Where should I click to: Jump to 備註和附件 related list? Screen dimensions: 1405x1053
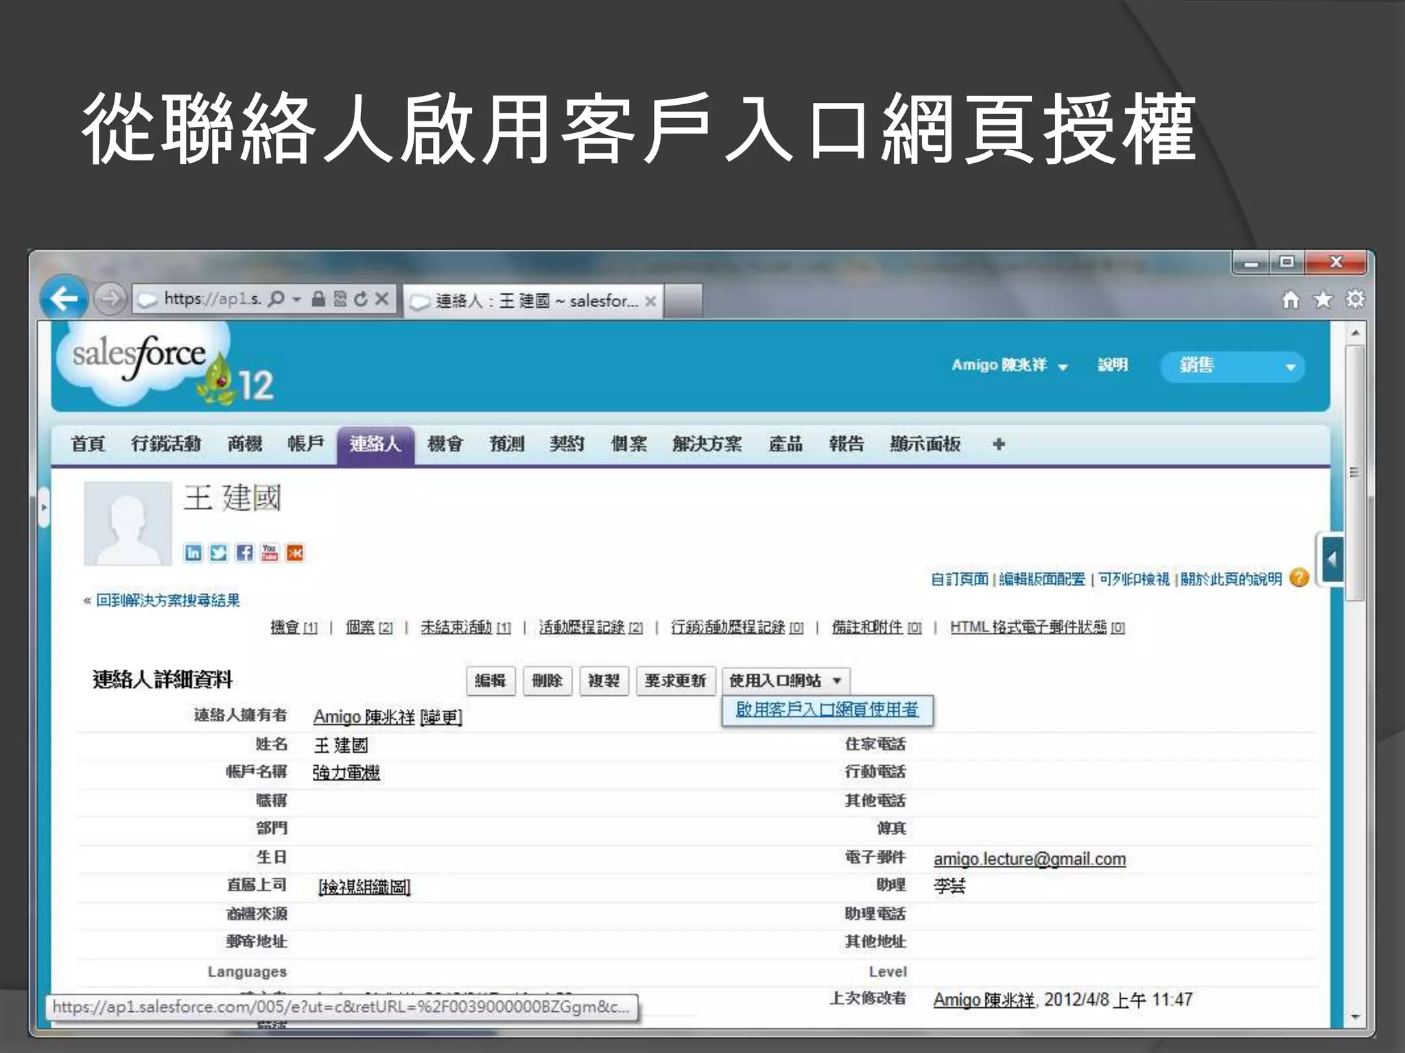[x=877, y=627]
